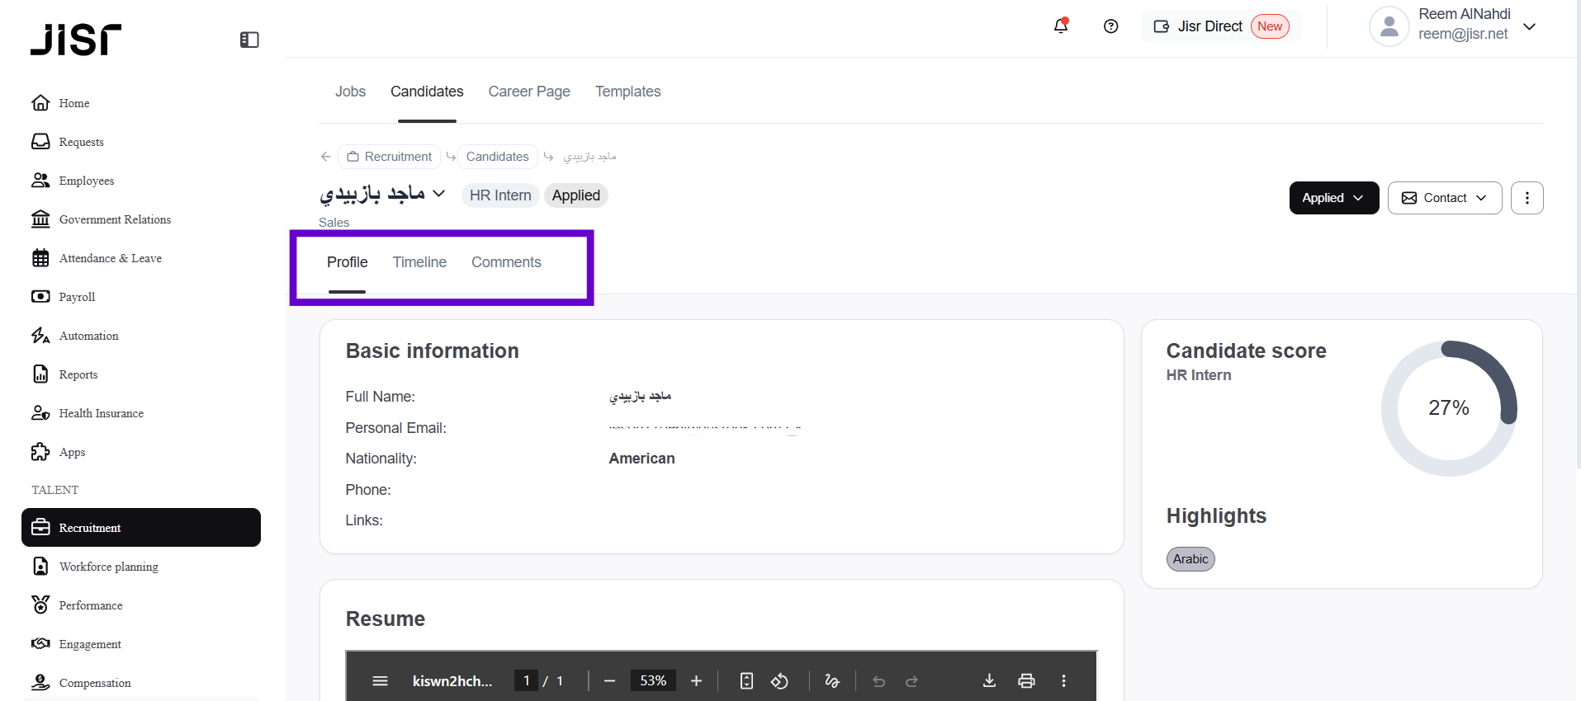Toggle PDF fit to page
This screenshot has width=1581, height=701.
coord(746,680)
